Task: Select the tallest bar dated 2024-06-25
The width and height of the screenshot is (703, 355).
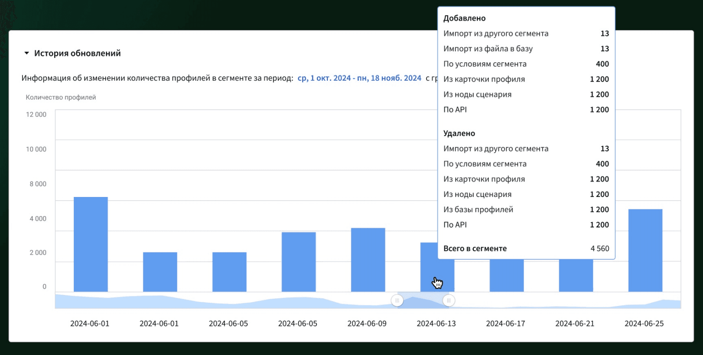Action: [x=645, y=250]
